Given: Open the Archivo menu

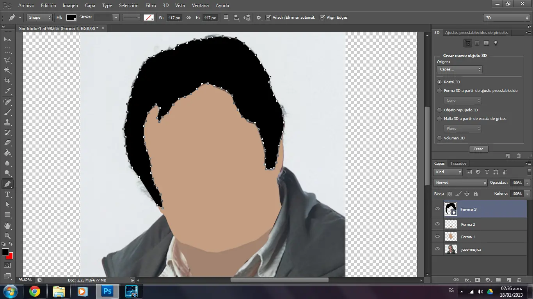Looking at the screenshot, I should click(26, 5).
